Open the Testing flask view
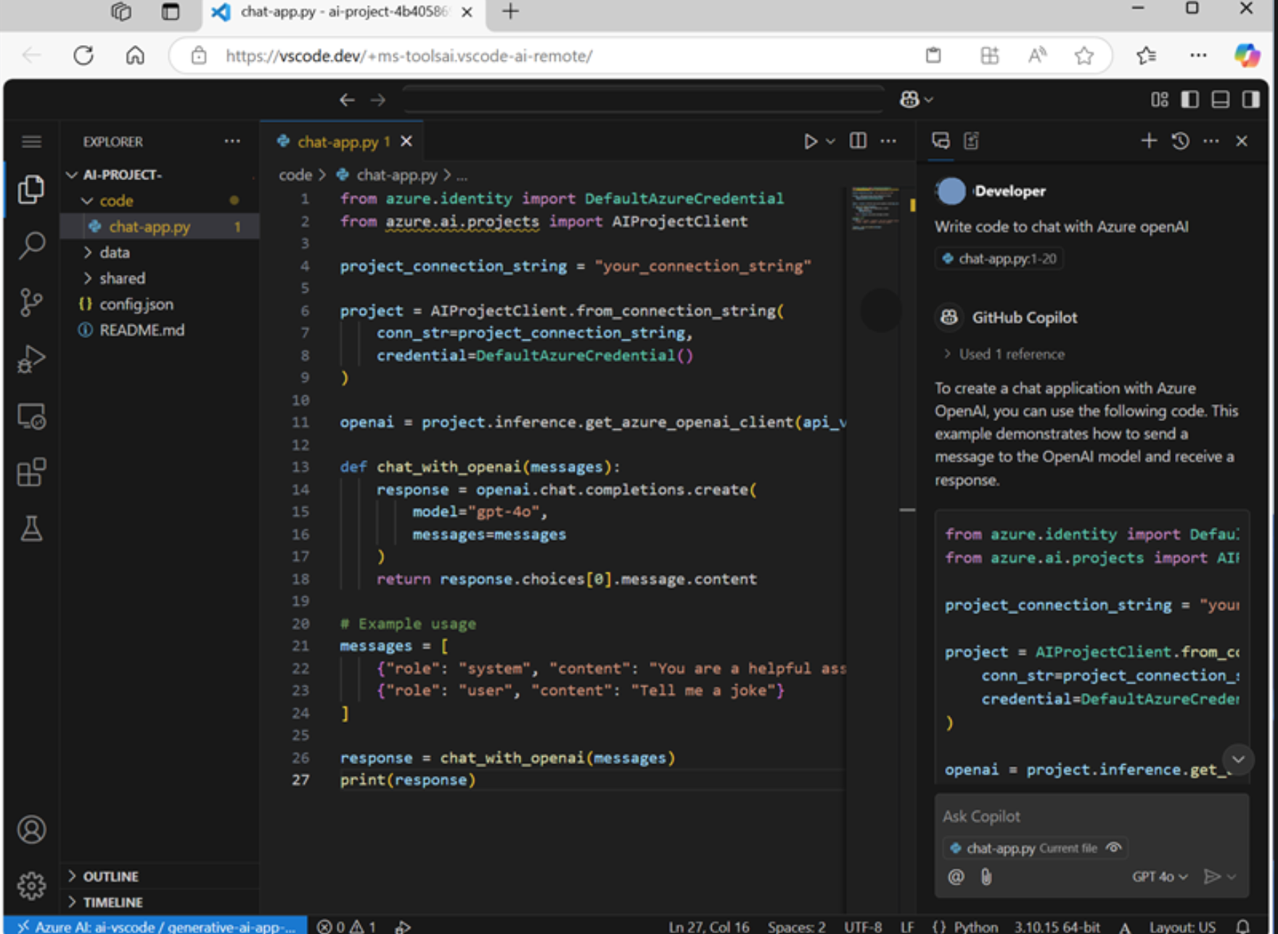Screen dimensions: 1278x934 pyautogui.click(x=31, y=528)
